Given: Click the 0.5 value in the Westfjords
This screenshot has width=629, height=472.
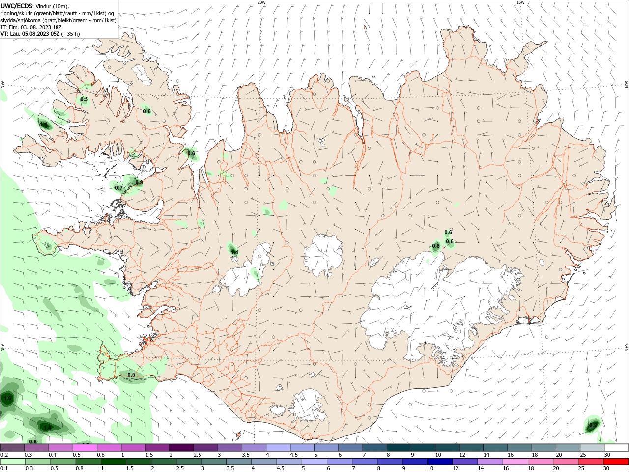Looking at the screenshot, I should [84, 99].
